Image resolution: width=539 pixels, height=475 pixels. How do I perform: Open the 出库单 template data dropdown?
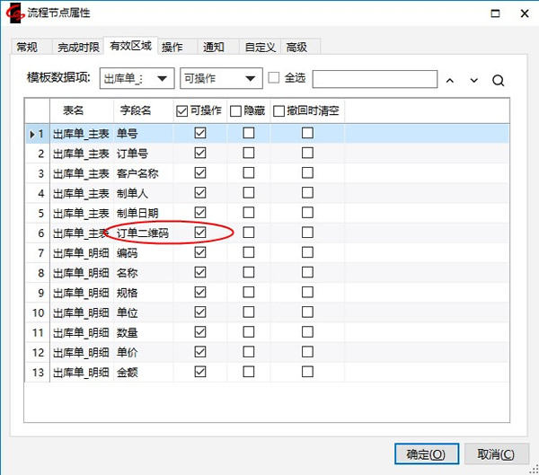[137, 79]
